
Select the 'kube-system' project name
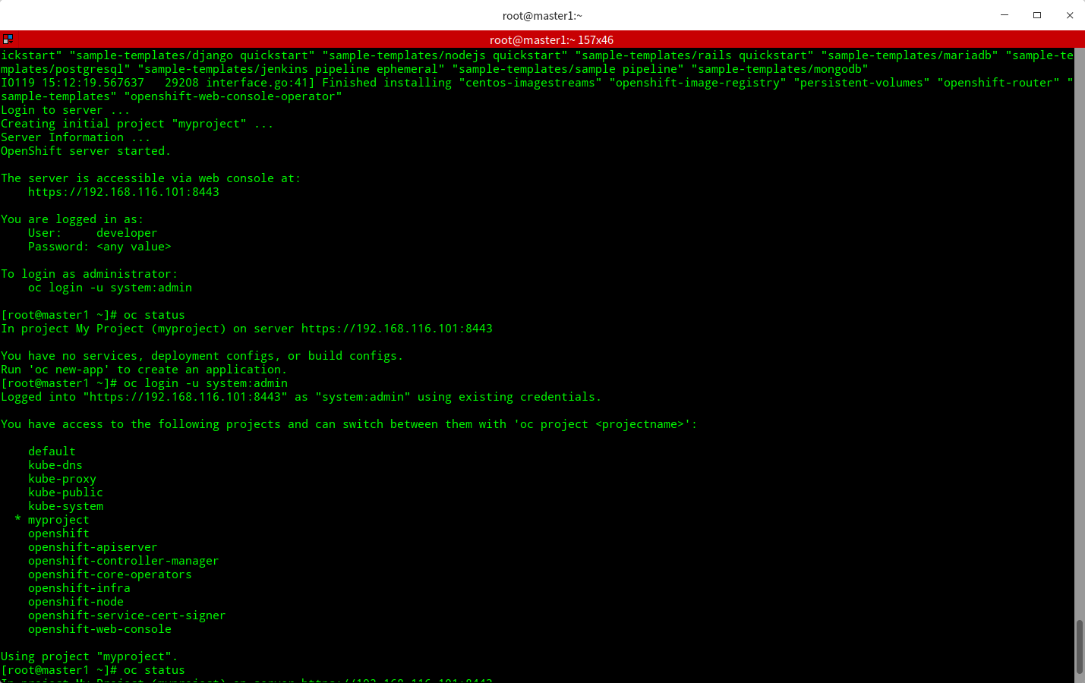coord(65,505)
